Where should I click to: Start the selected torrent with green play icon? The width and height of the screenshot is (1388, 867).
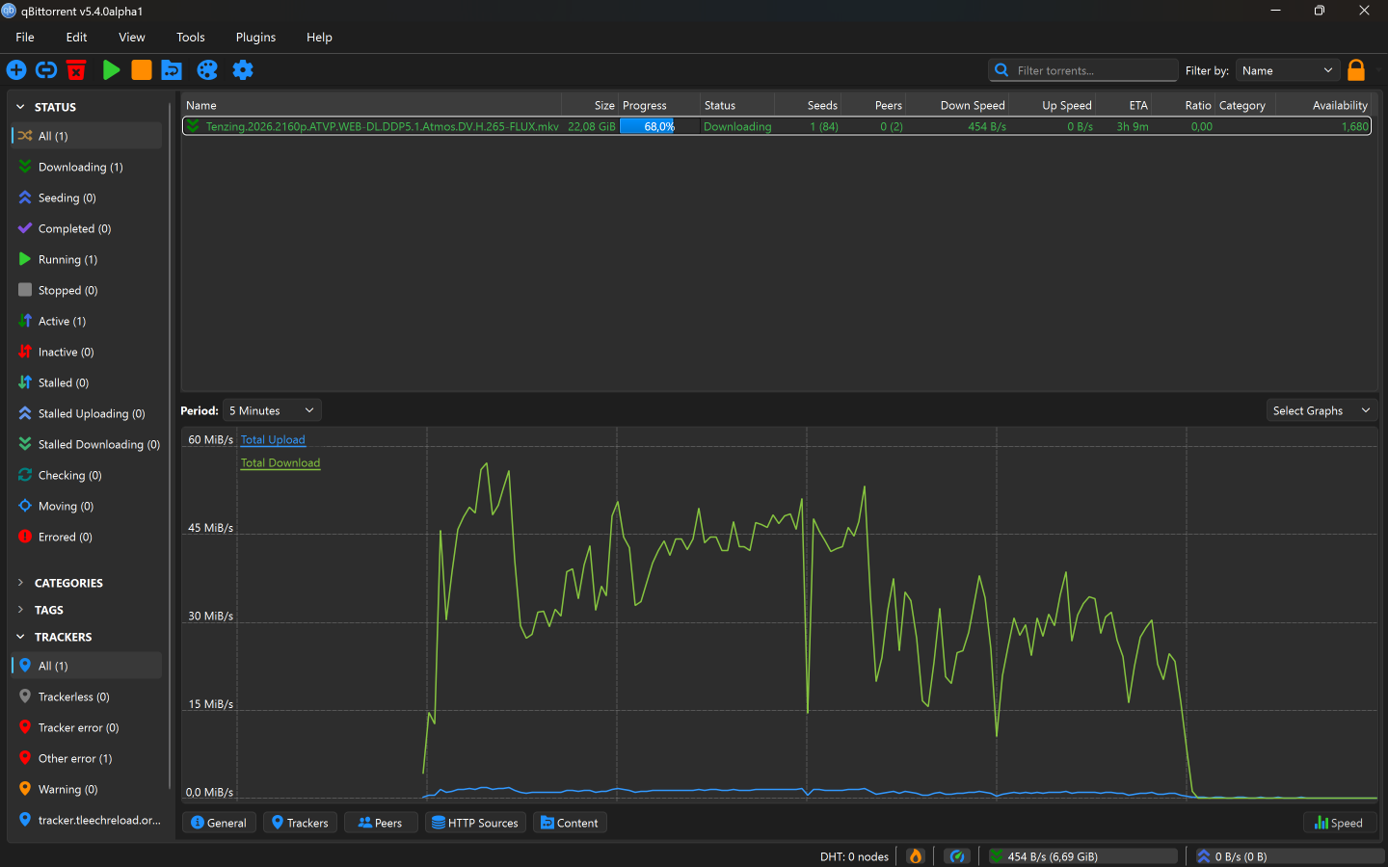pos(111,70)
